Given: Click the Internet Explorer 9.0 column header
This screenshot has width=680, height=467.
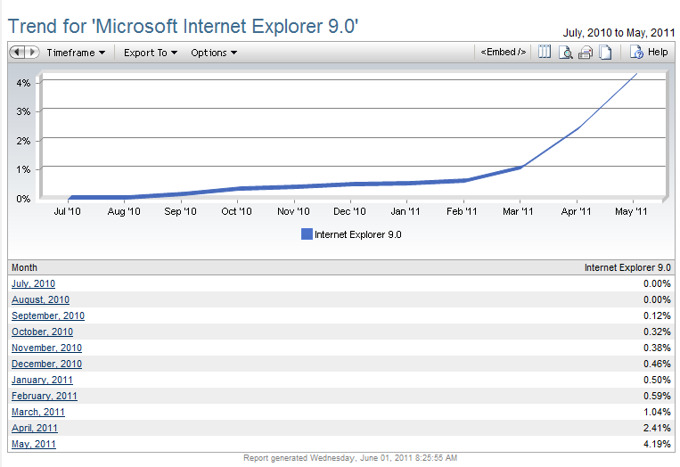Looking at the screenshot, I should click(x=627, y=267).
